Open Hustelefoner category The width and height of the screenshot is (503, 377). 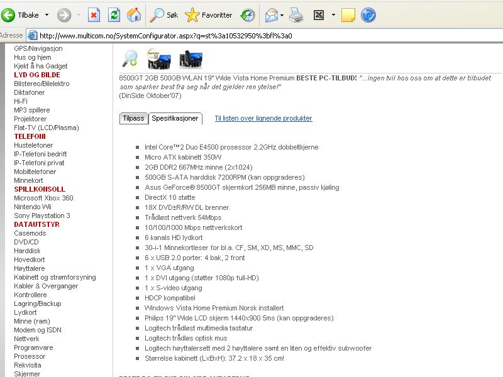coord(33,145)
